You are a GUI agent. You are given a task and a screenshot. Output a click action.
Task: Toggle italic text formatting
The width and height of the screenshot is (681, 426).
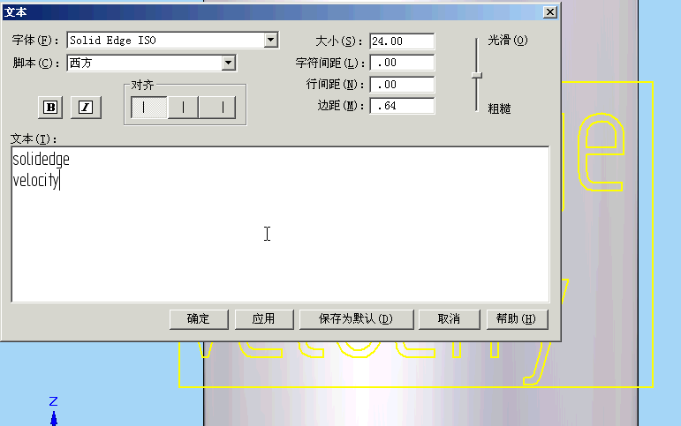86,107
